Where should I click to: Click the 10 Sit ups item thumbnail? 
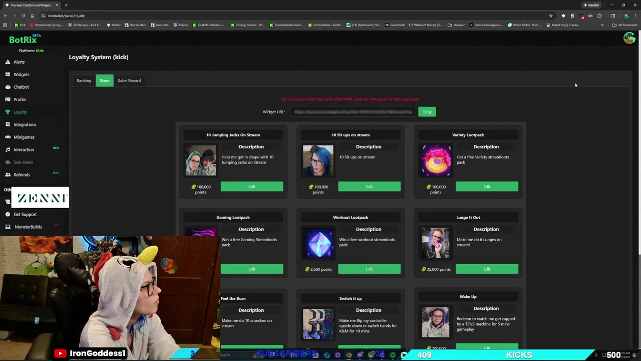point(318,160)
